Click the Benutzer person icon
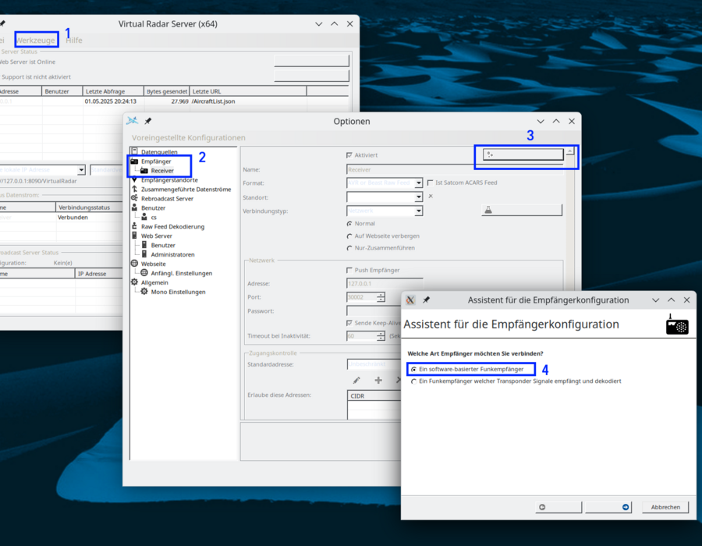 [x=134, y=207]
